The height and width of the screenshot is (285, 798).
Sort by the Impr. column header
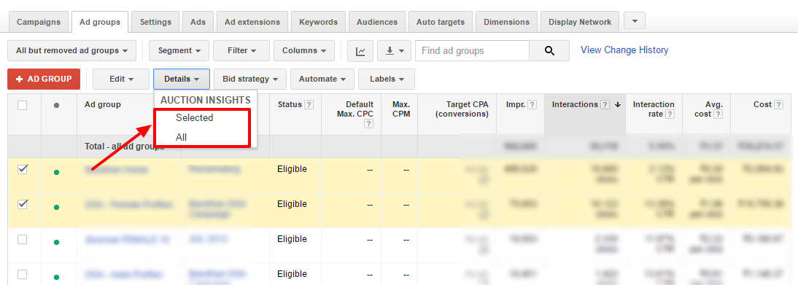[x=516, y=104]
